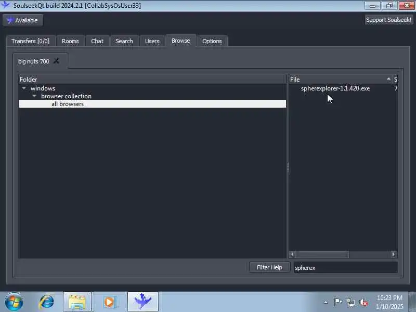Select the 'browser collection' folder

67,96
